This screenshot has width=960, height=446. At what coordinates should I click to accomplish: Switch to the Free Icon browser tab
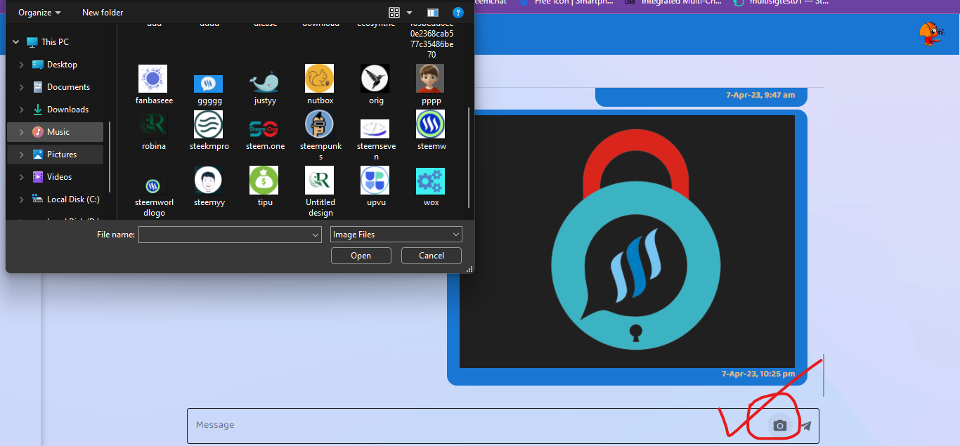567,3
